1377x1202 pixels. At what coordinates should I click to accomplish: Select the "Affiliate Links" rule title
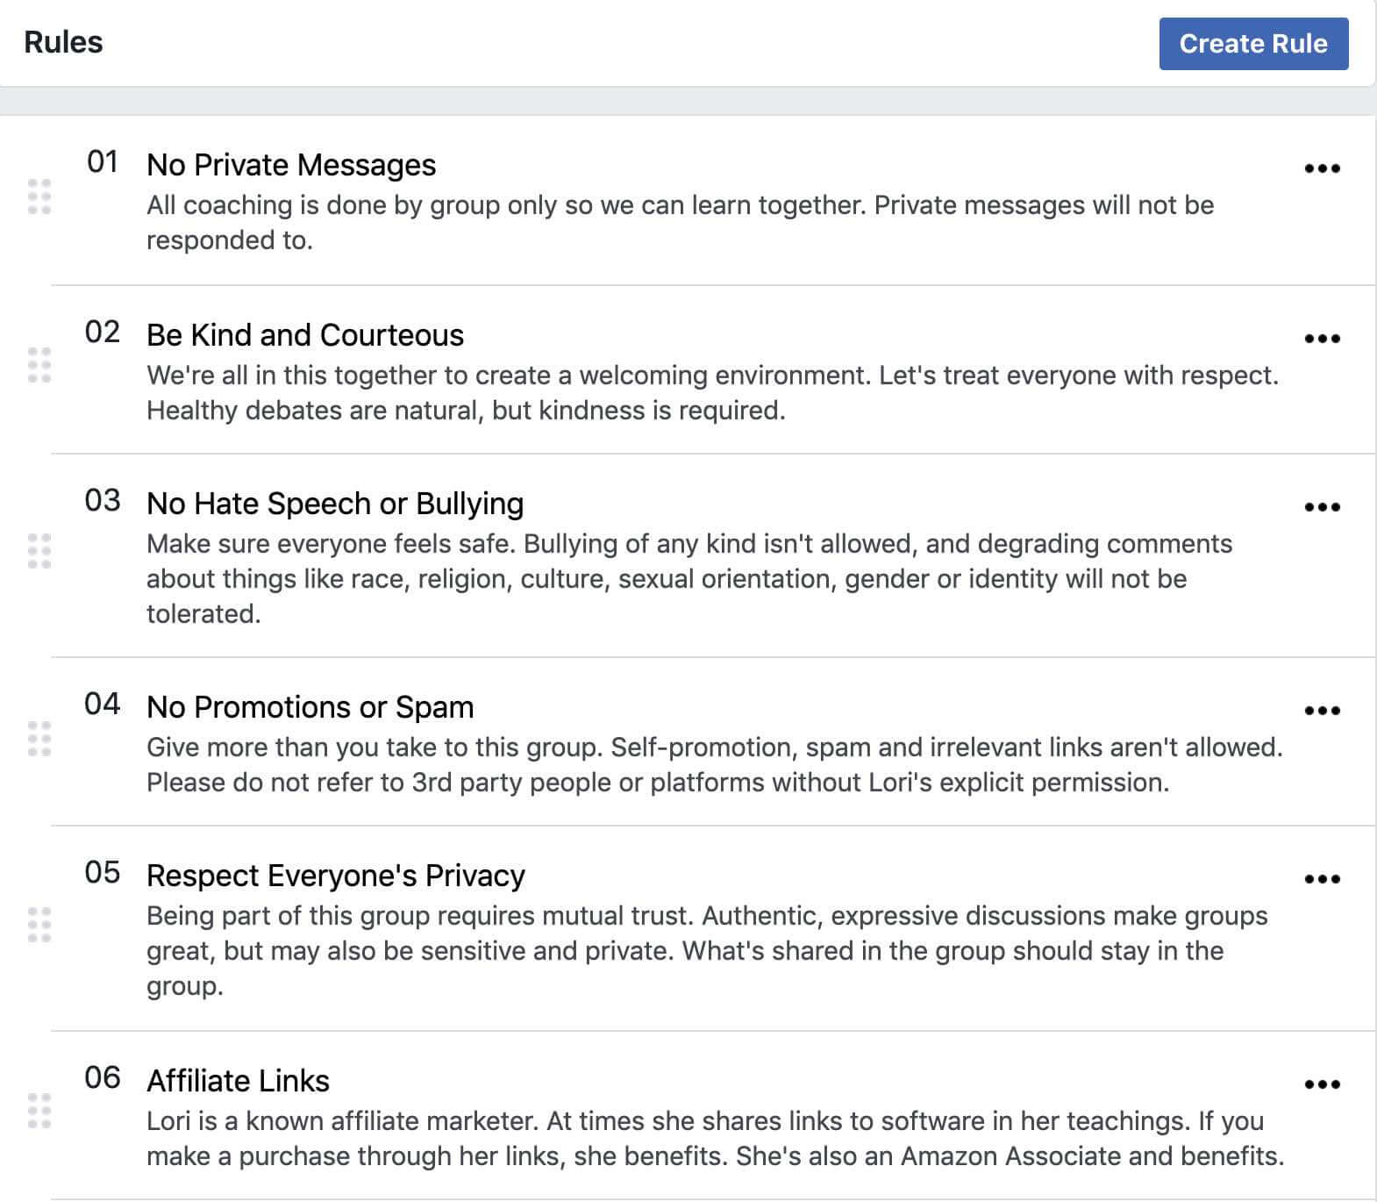click(x=238, y=1081)
